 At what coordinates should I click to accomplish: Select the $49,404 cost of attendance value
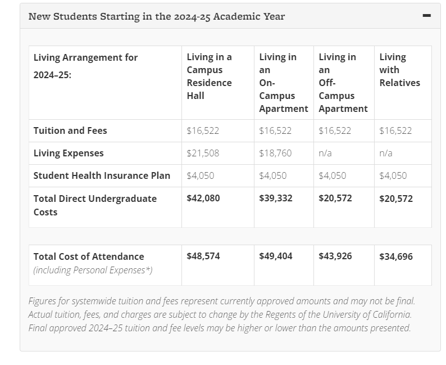276,256
